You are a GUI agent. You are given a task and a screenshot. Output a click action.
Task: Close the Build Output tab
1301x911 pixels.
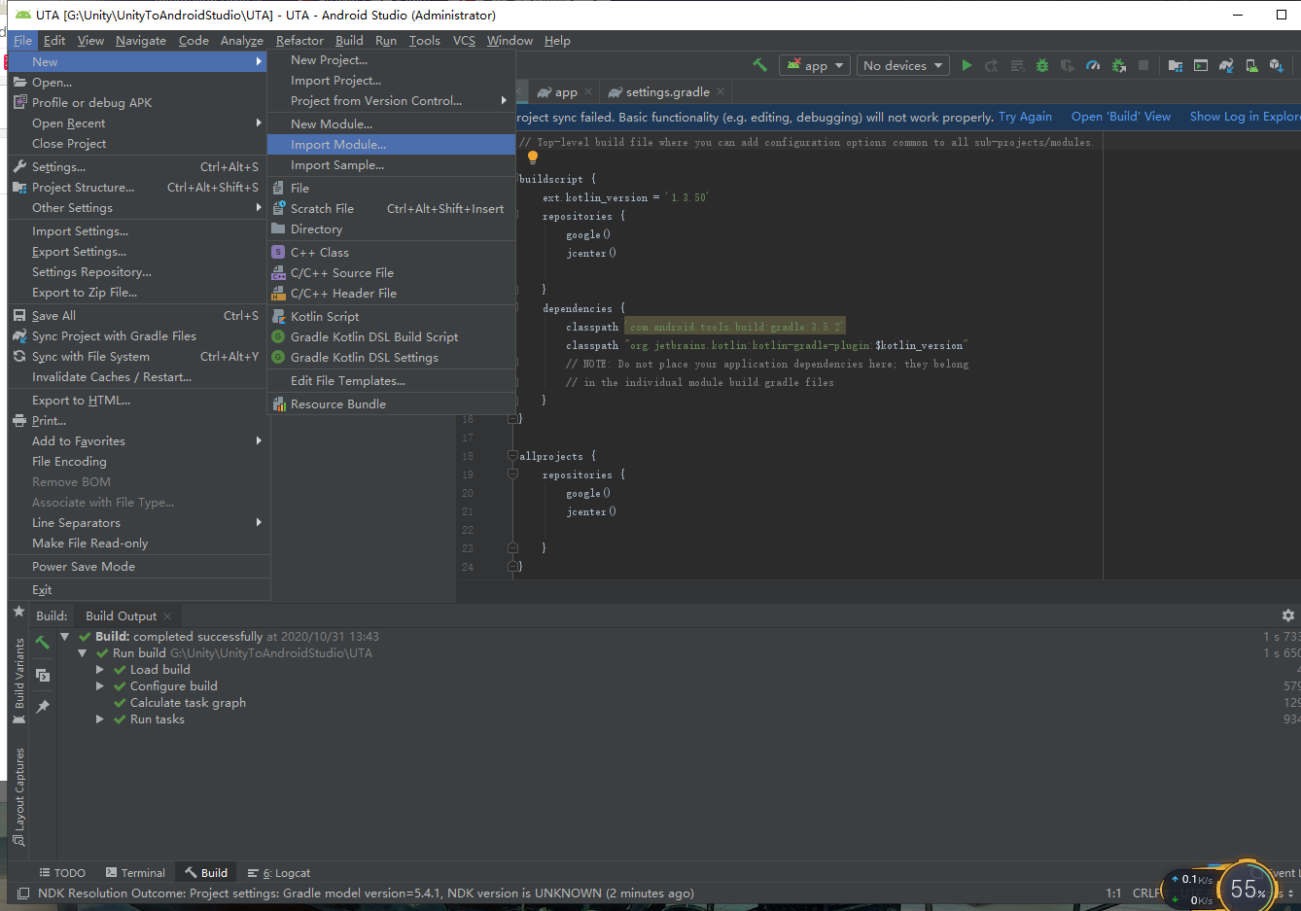point(167,616)
